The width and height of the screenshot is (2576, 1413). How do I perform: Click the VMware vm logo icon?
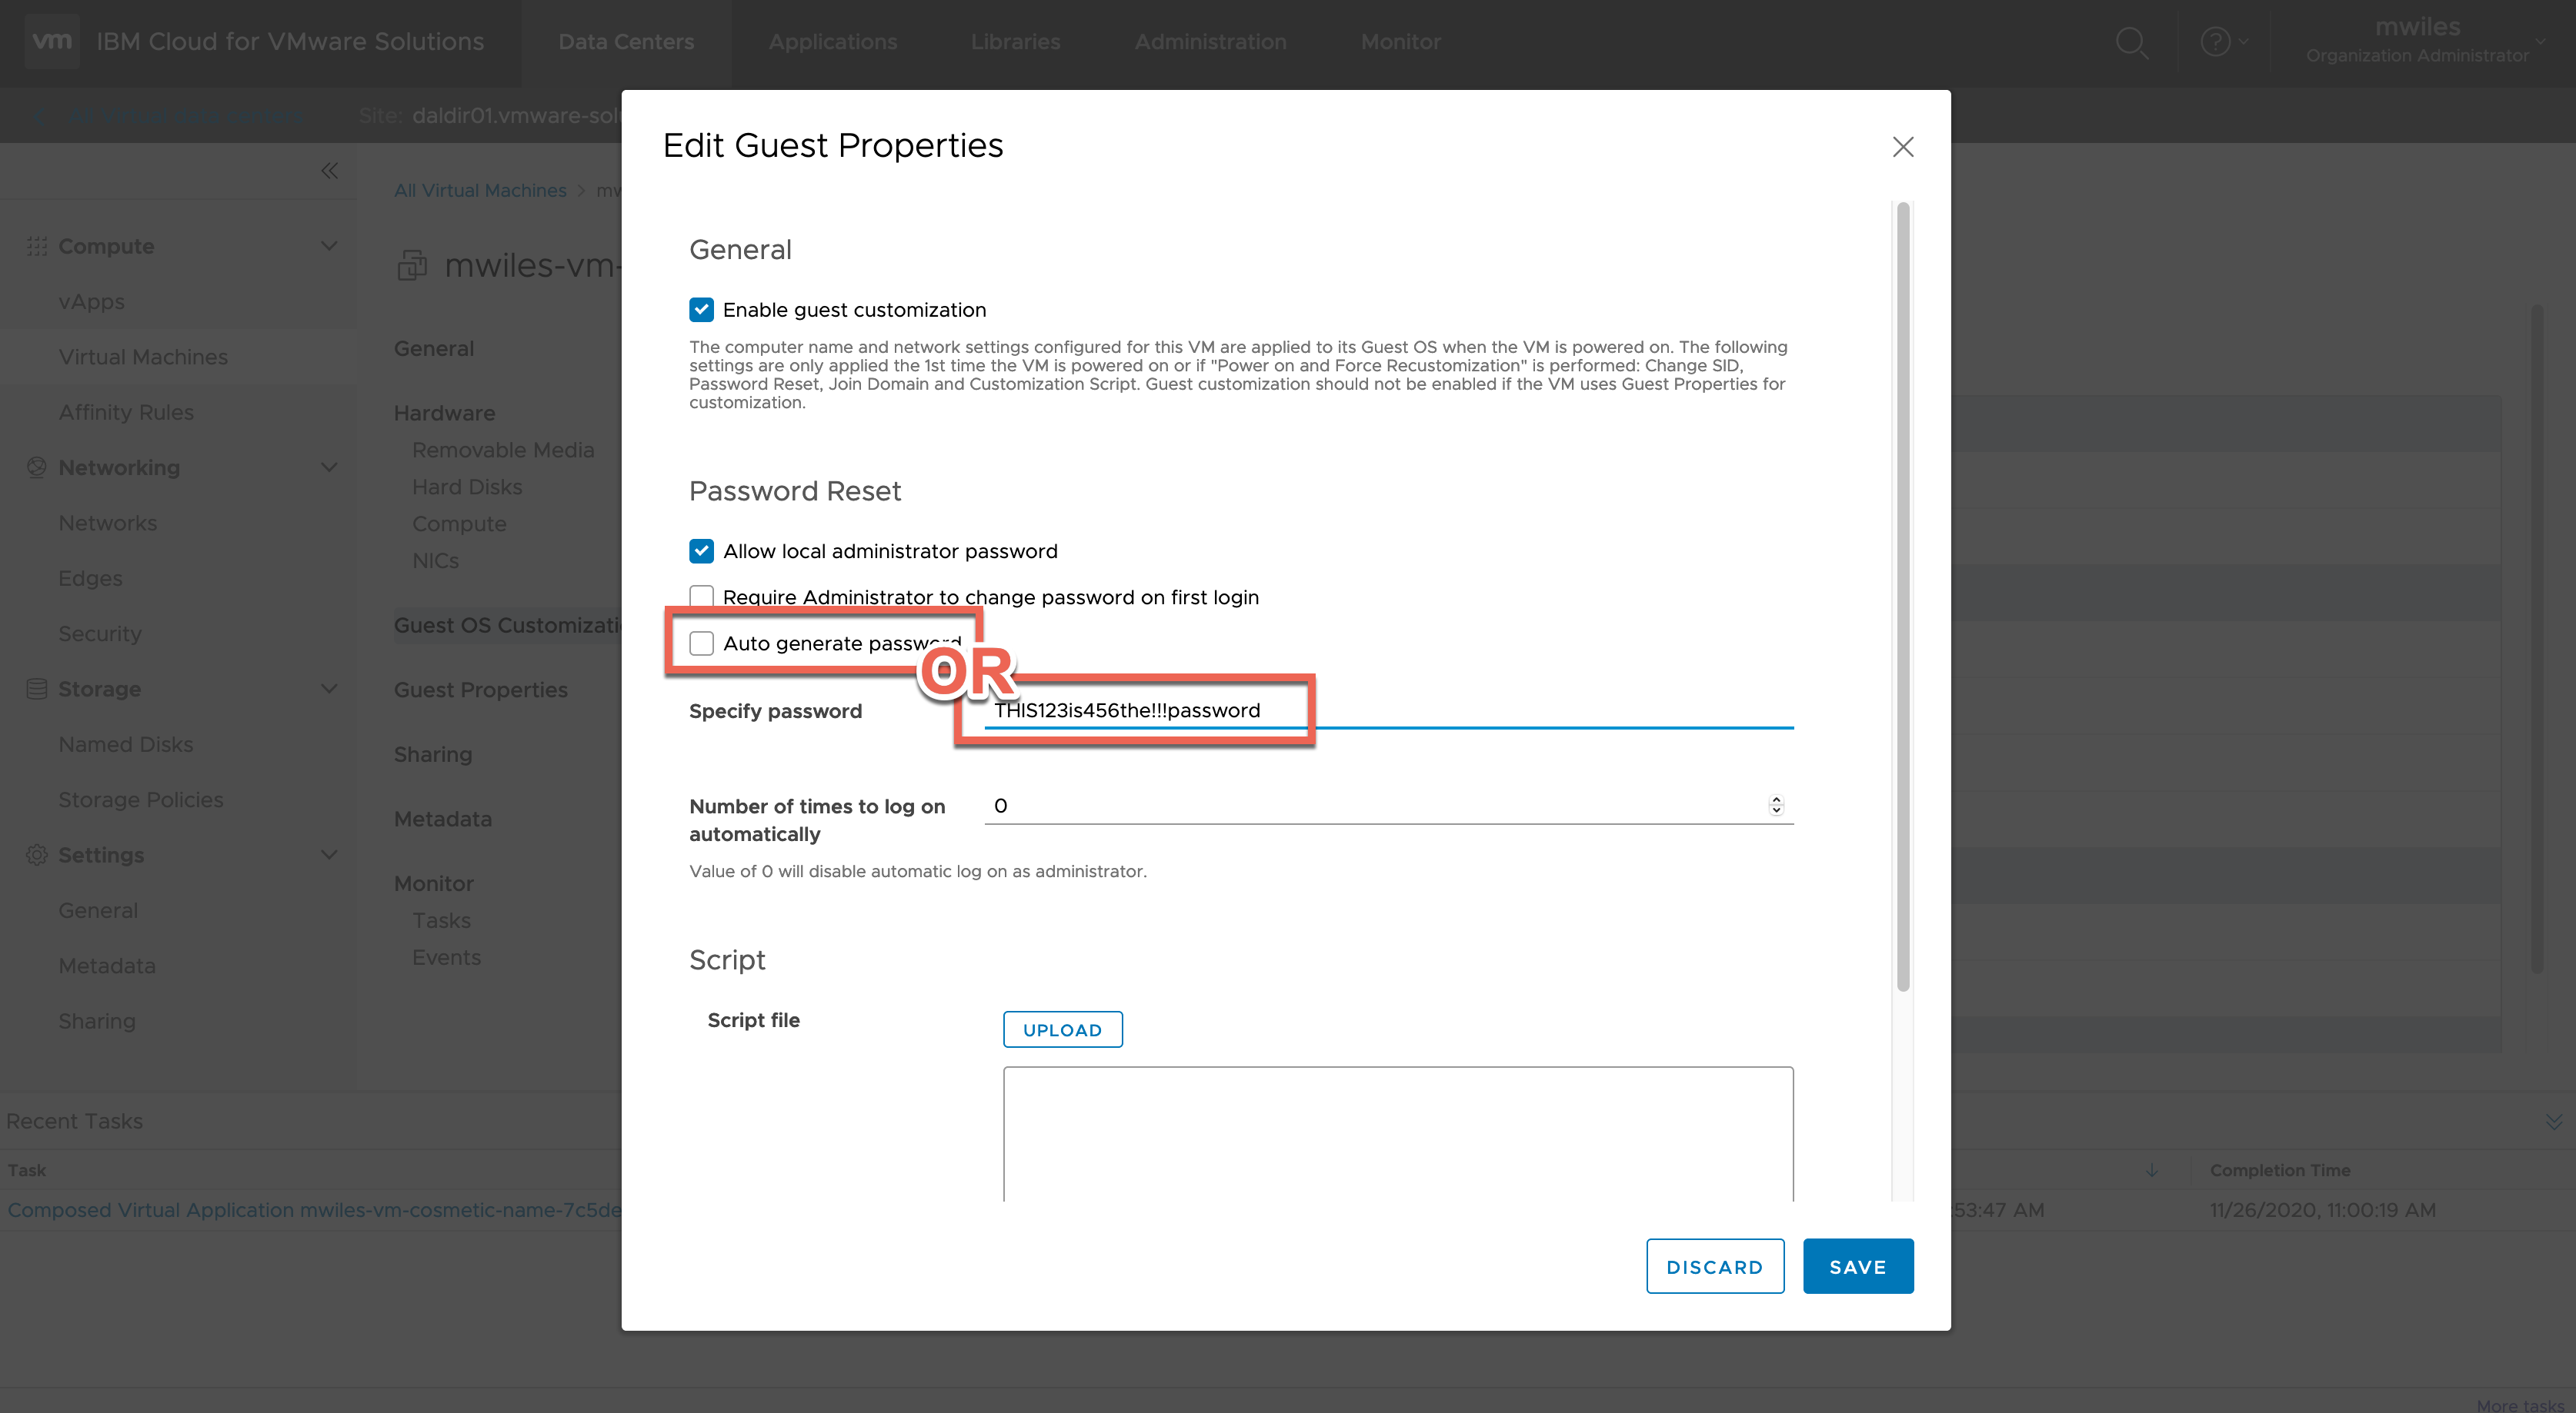point(51,41)
